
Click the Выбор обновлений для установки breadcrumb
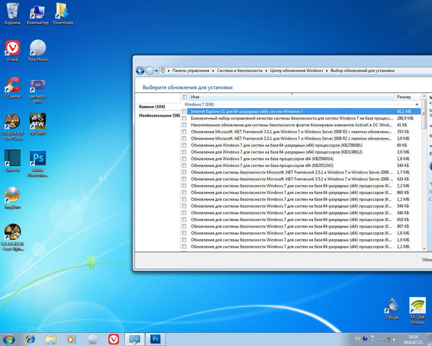[362, 70]
